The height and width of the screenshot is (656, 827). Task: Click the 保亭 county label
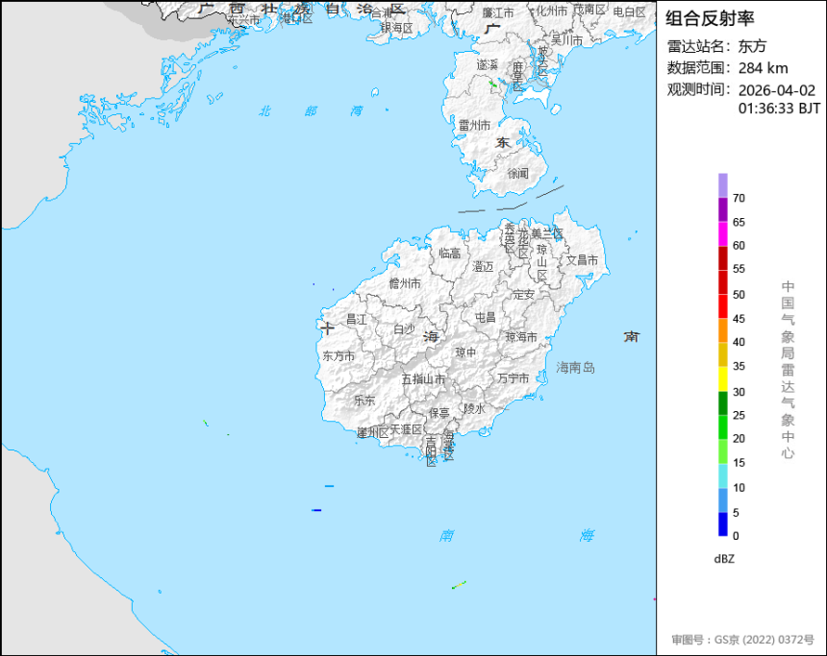click(439, 413)
